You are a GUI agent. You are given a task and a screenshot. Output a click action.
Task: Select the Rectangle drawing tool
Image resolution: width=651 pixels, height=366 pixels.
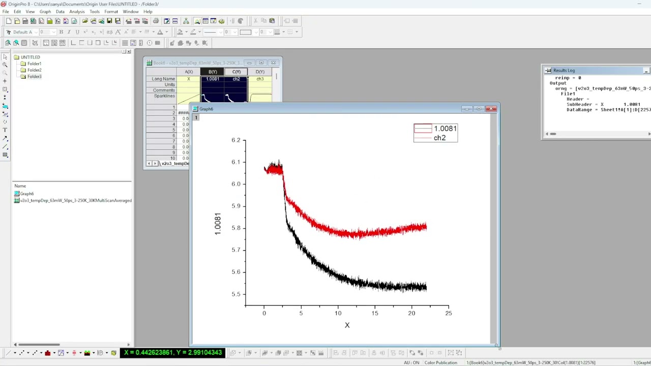point(5,155)
